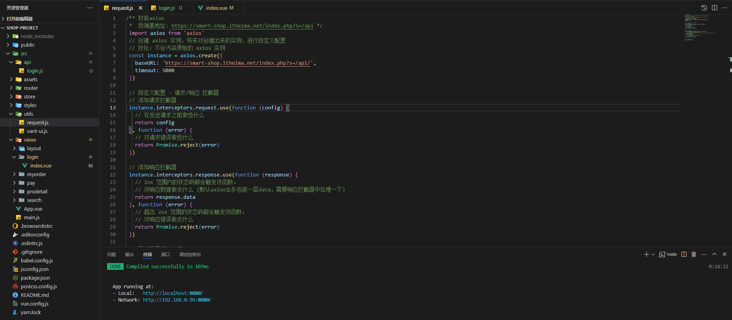
Task: Click the .browserslistrc file icon
Action: pos(15,226)
